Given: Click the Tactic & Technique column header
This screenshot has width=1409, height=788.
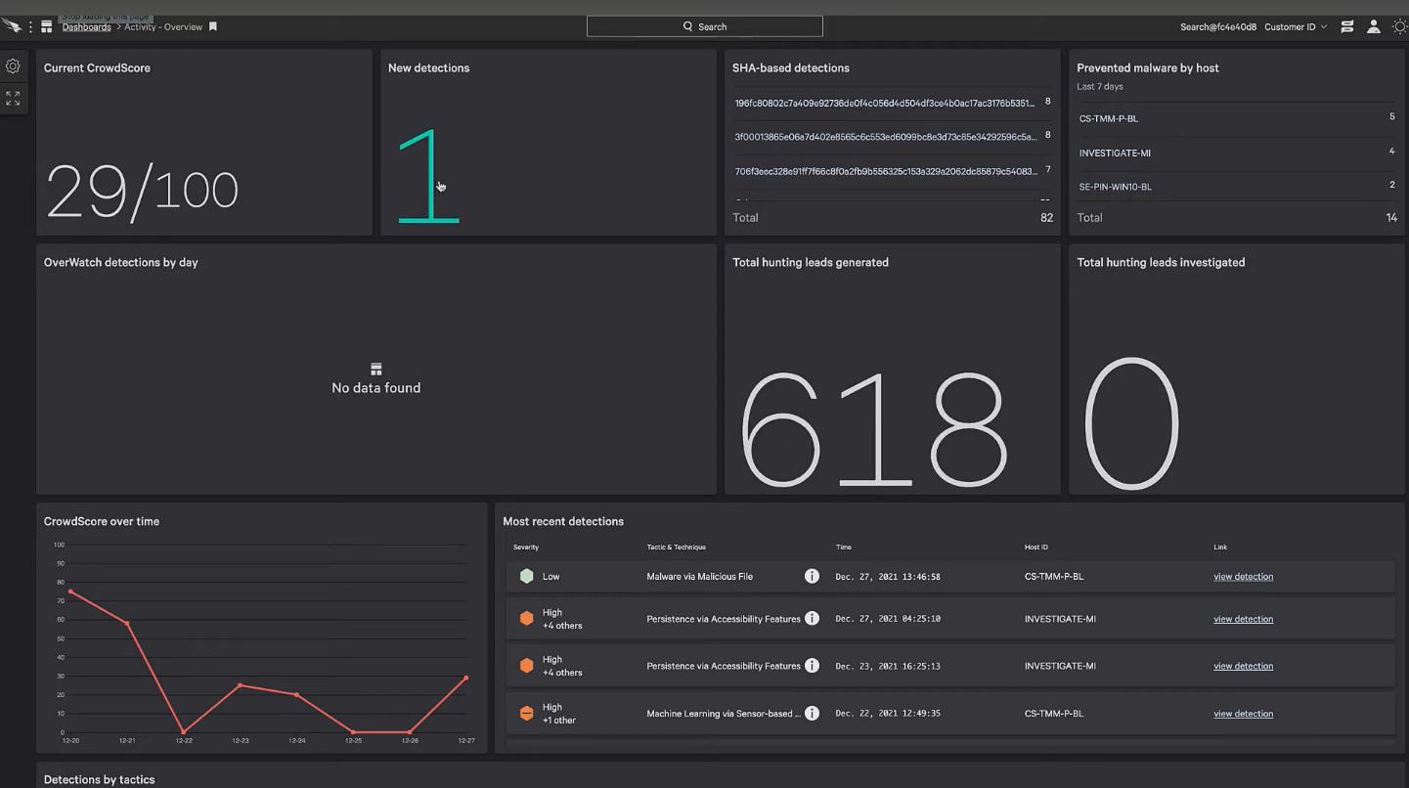Looking at the screenshot, I should pos(676,547).
